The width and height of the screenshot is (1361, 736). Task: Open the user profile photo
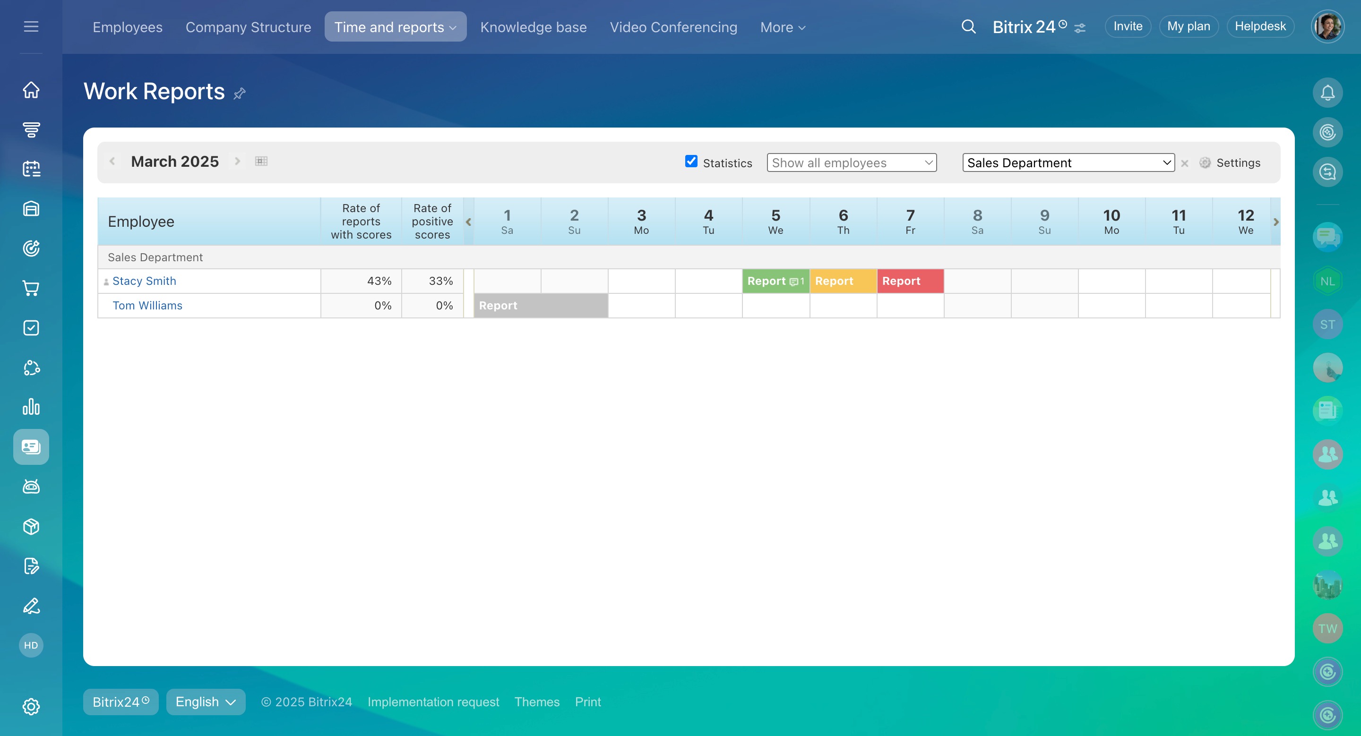coord(1327,26)
